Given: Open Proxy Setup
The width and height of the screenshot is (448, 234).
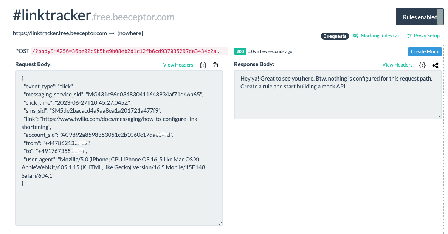Looking at the screenshot, I should click(x=426, y=36).
